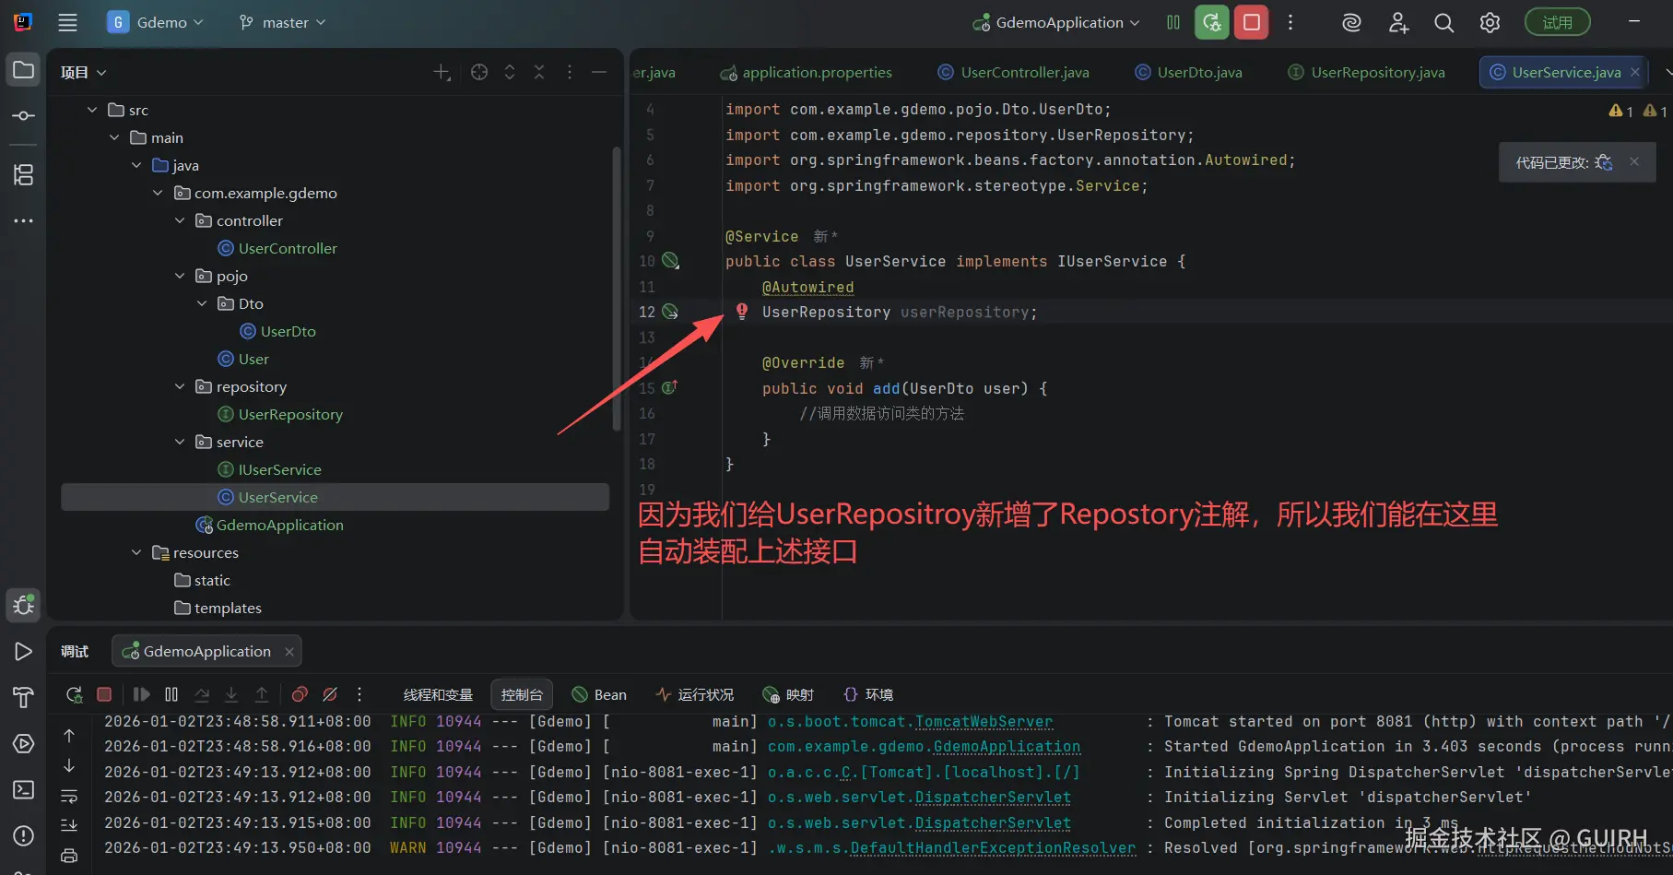Click the gutter icon on line 15
The width and height of the screenshot is (1673, 875).
(x=669, y=387)
